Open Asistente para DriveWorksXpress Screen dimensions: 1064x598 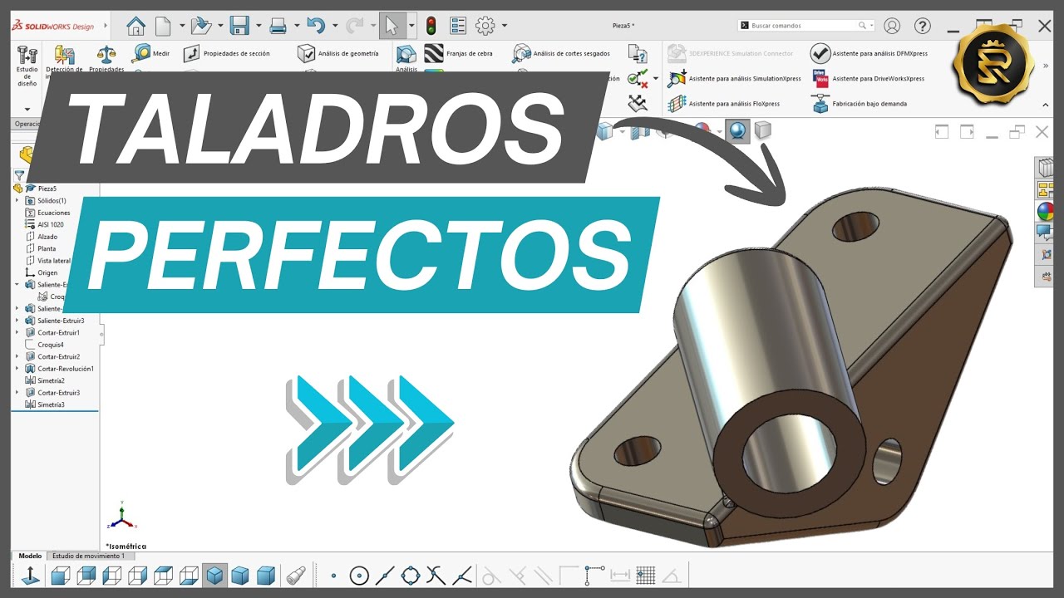point(868,79)
